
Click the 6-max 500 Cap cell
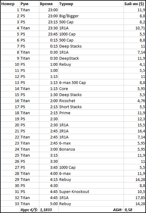coord(91,82)
